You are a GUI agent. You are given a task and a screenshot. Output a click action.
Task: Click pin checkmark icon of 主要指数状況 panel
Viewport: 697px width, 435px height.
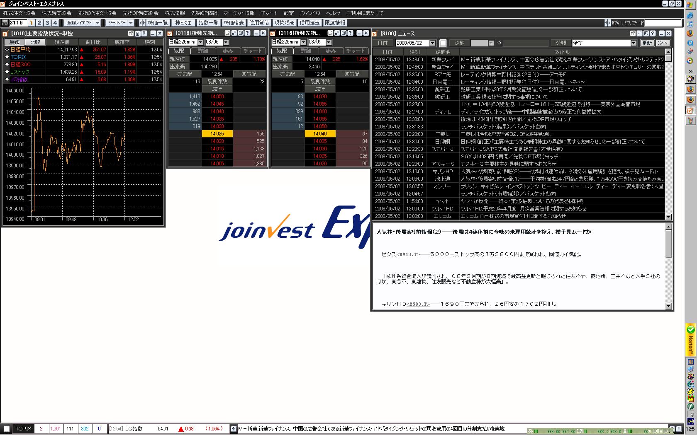pos(5,34)
